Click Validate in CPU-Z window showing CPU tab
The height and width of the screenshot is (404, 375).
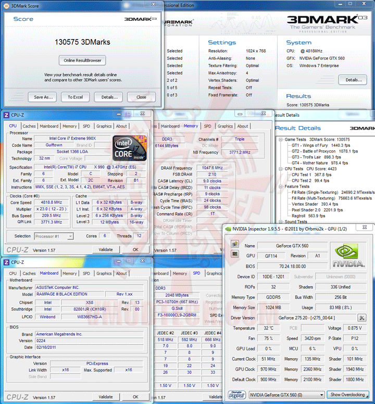[106, 249]
